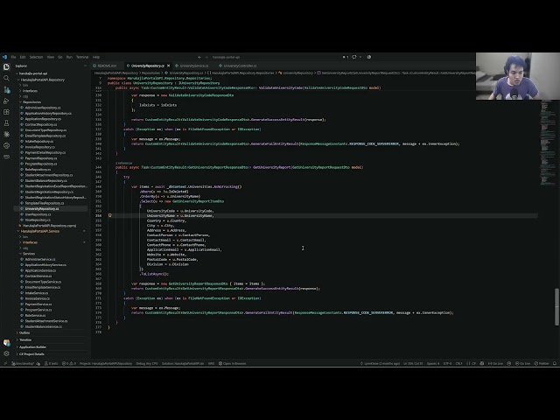Viewport: 560px width, 420px height.
Task: Click the notifications bell in status bar
Action: click(555, 364)
